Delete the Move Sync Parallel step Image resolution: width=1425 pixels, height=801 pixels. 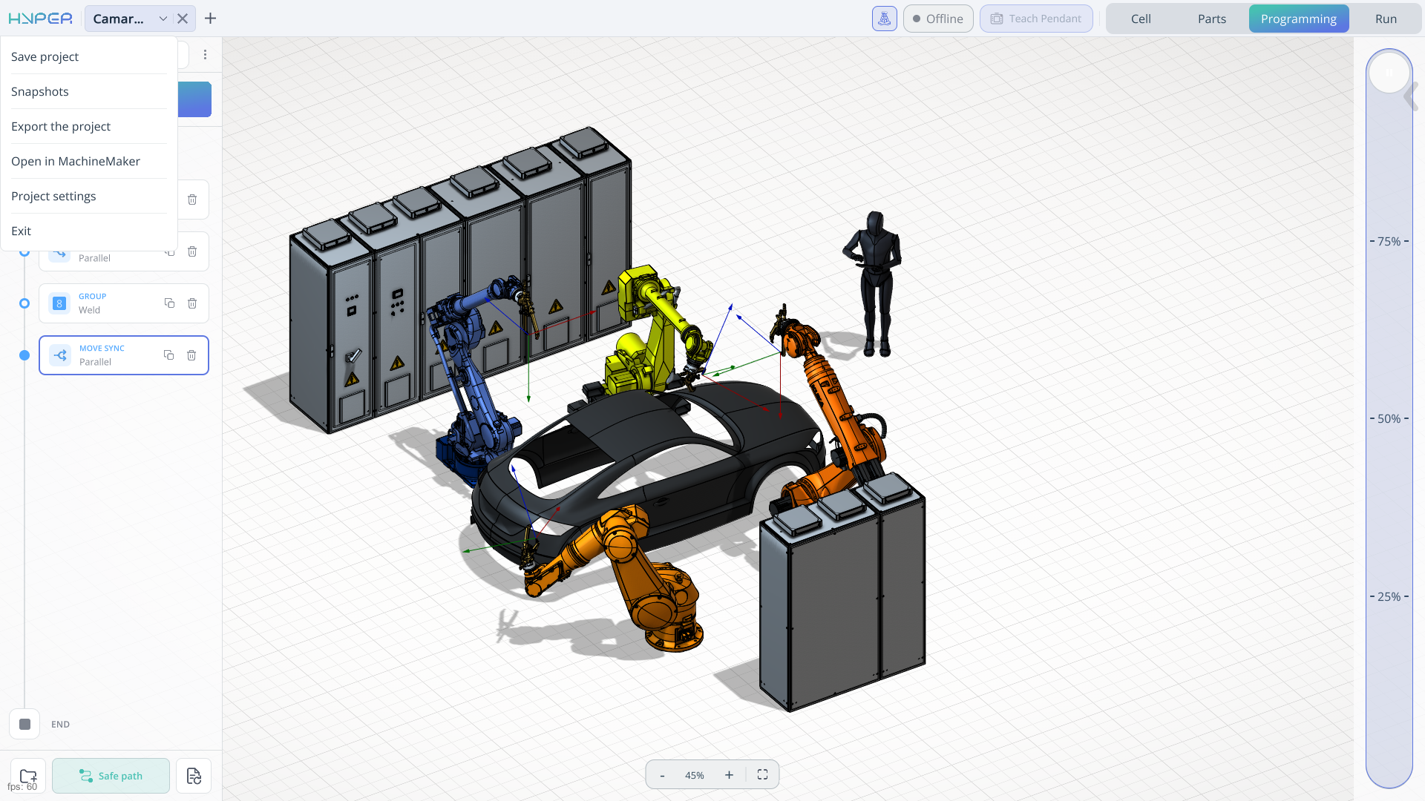click(x=191, y=355)
